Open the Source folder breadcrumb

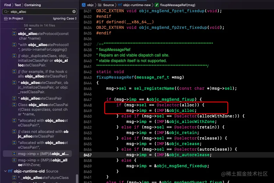pyautogui.click(x=108, y=5)
